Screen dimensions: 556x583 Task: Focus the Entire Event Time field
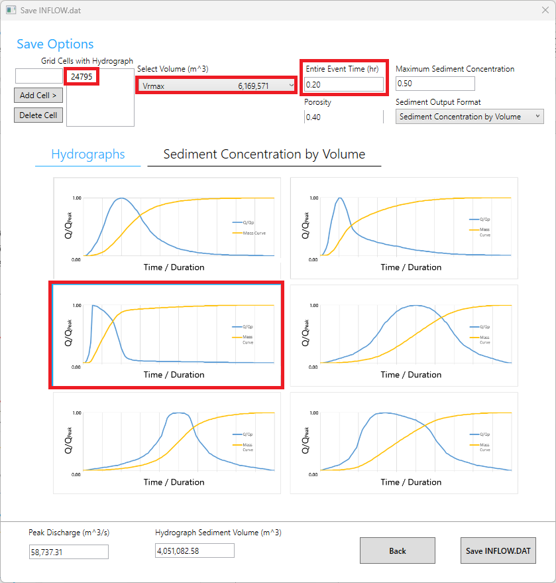[343, 84]
